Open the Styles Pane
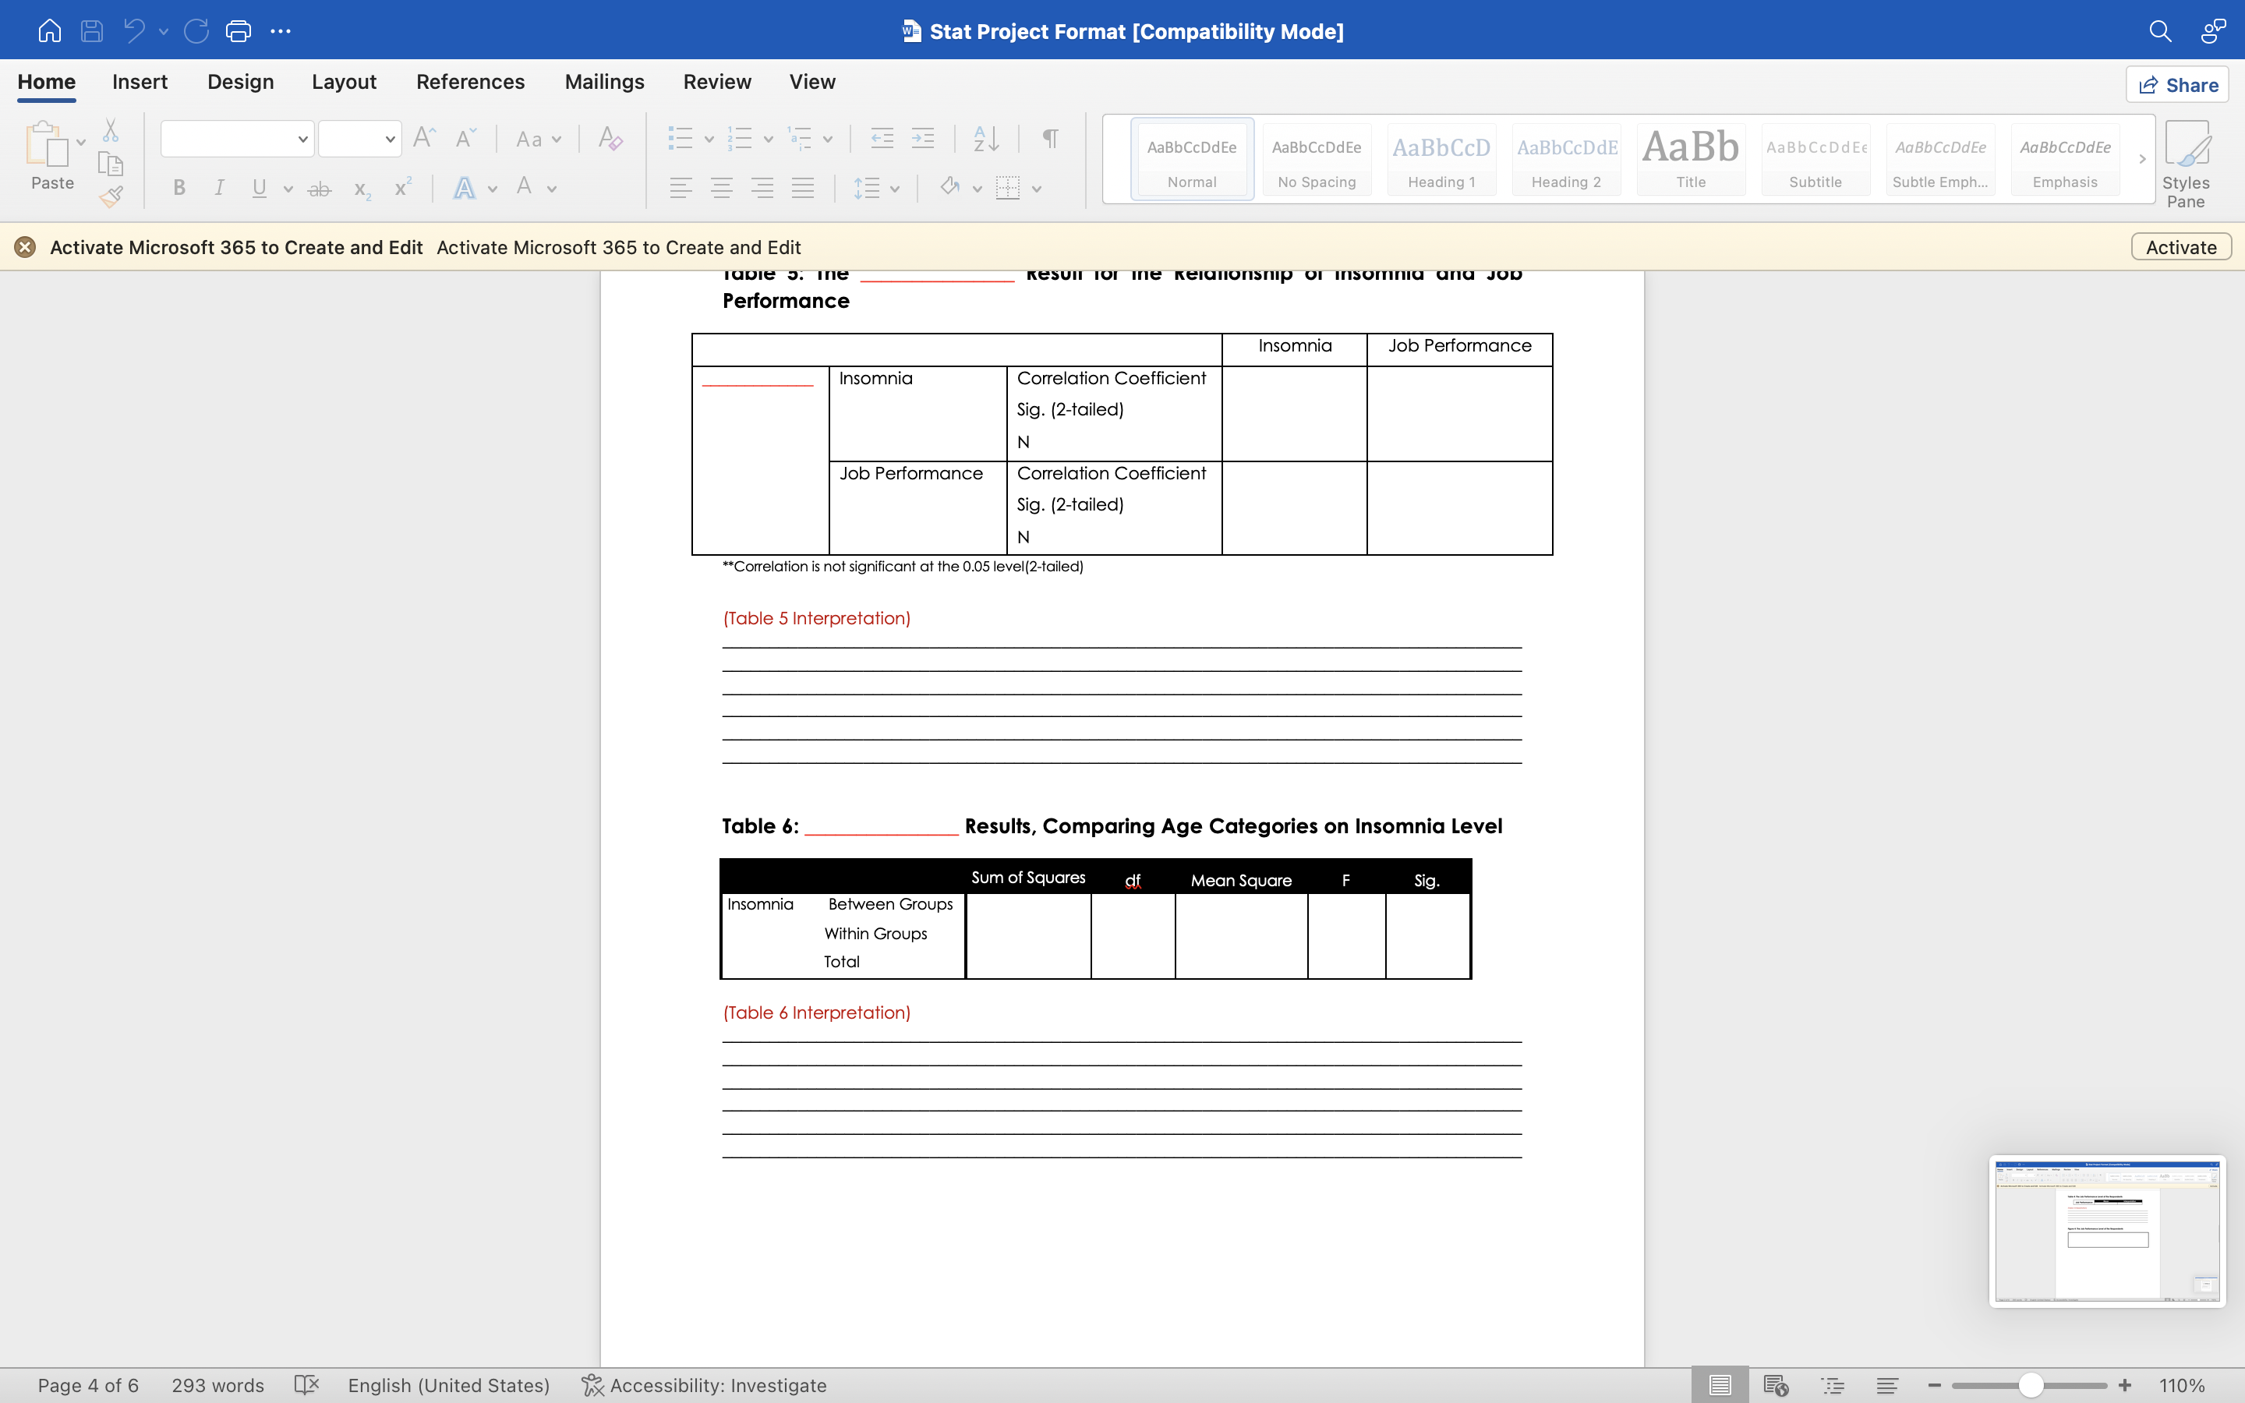 (2186, 164)
